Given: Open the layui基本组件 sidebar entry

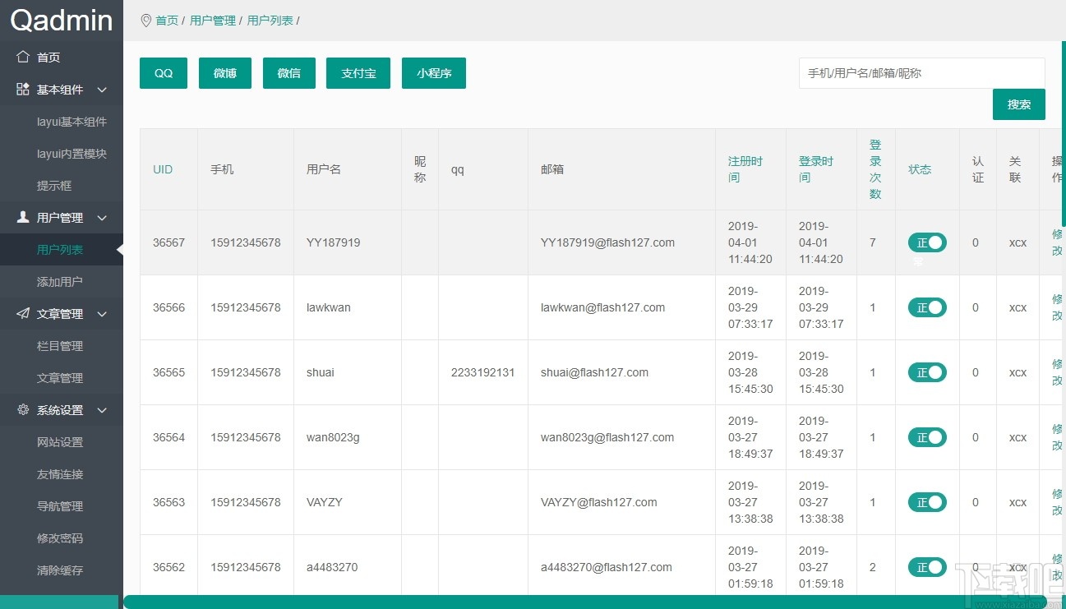Looking at the screenshot, I should pyautogui.click(x=62, y=122).
